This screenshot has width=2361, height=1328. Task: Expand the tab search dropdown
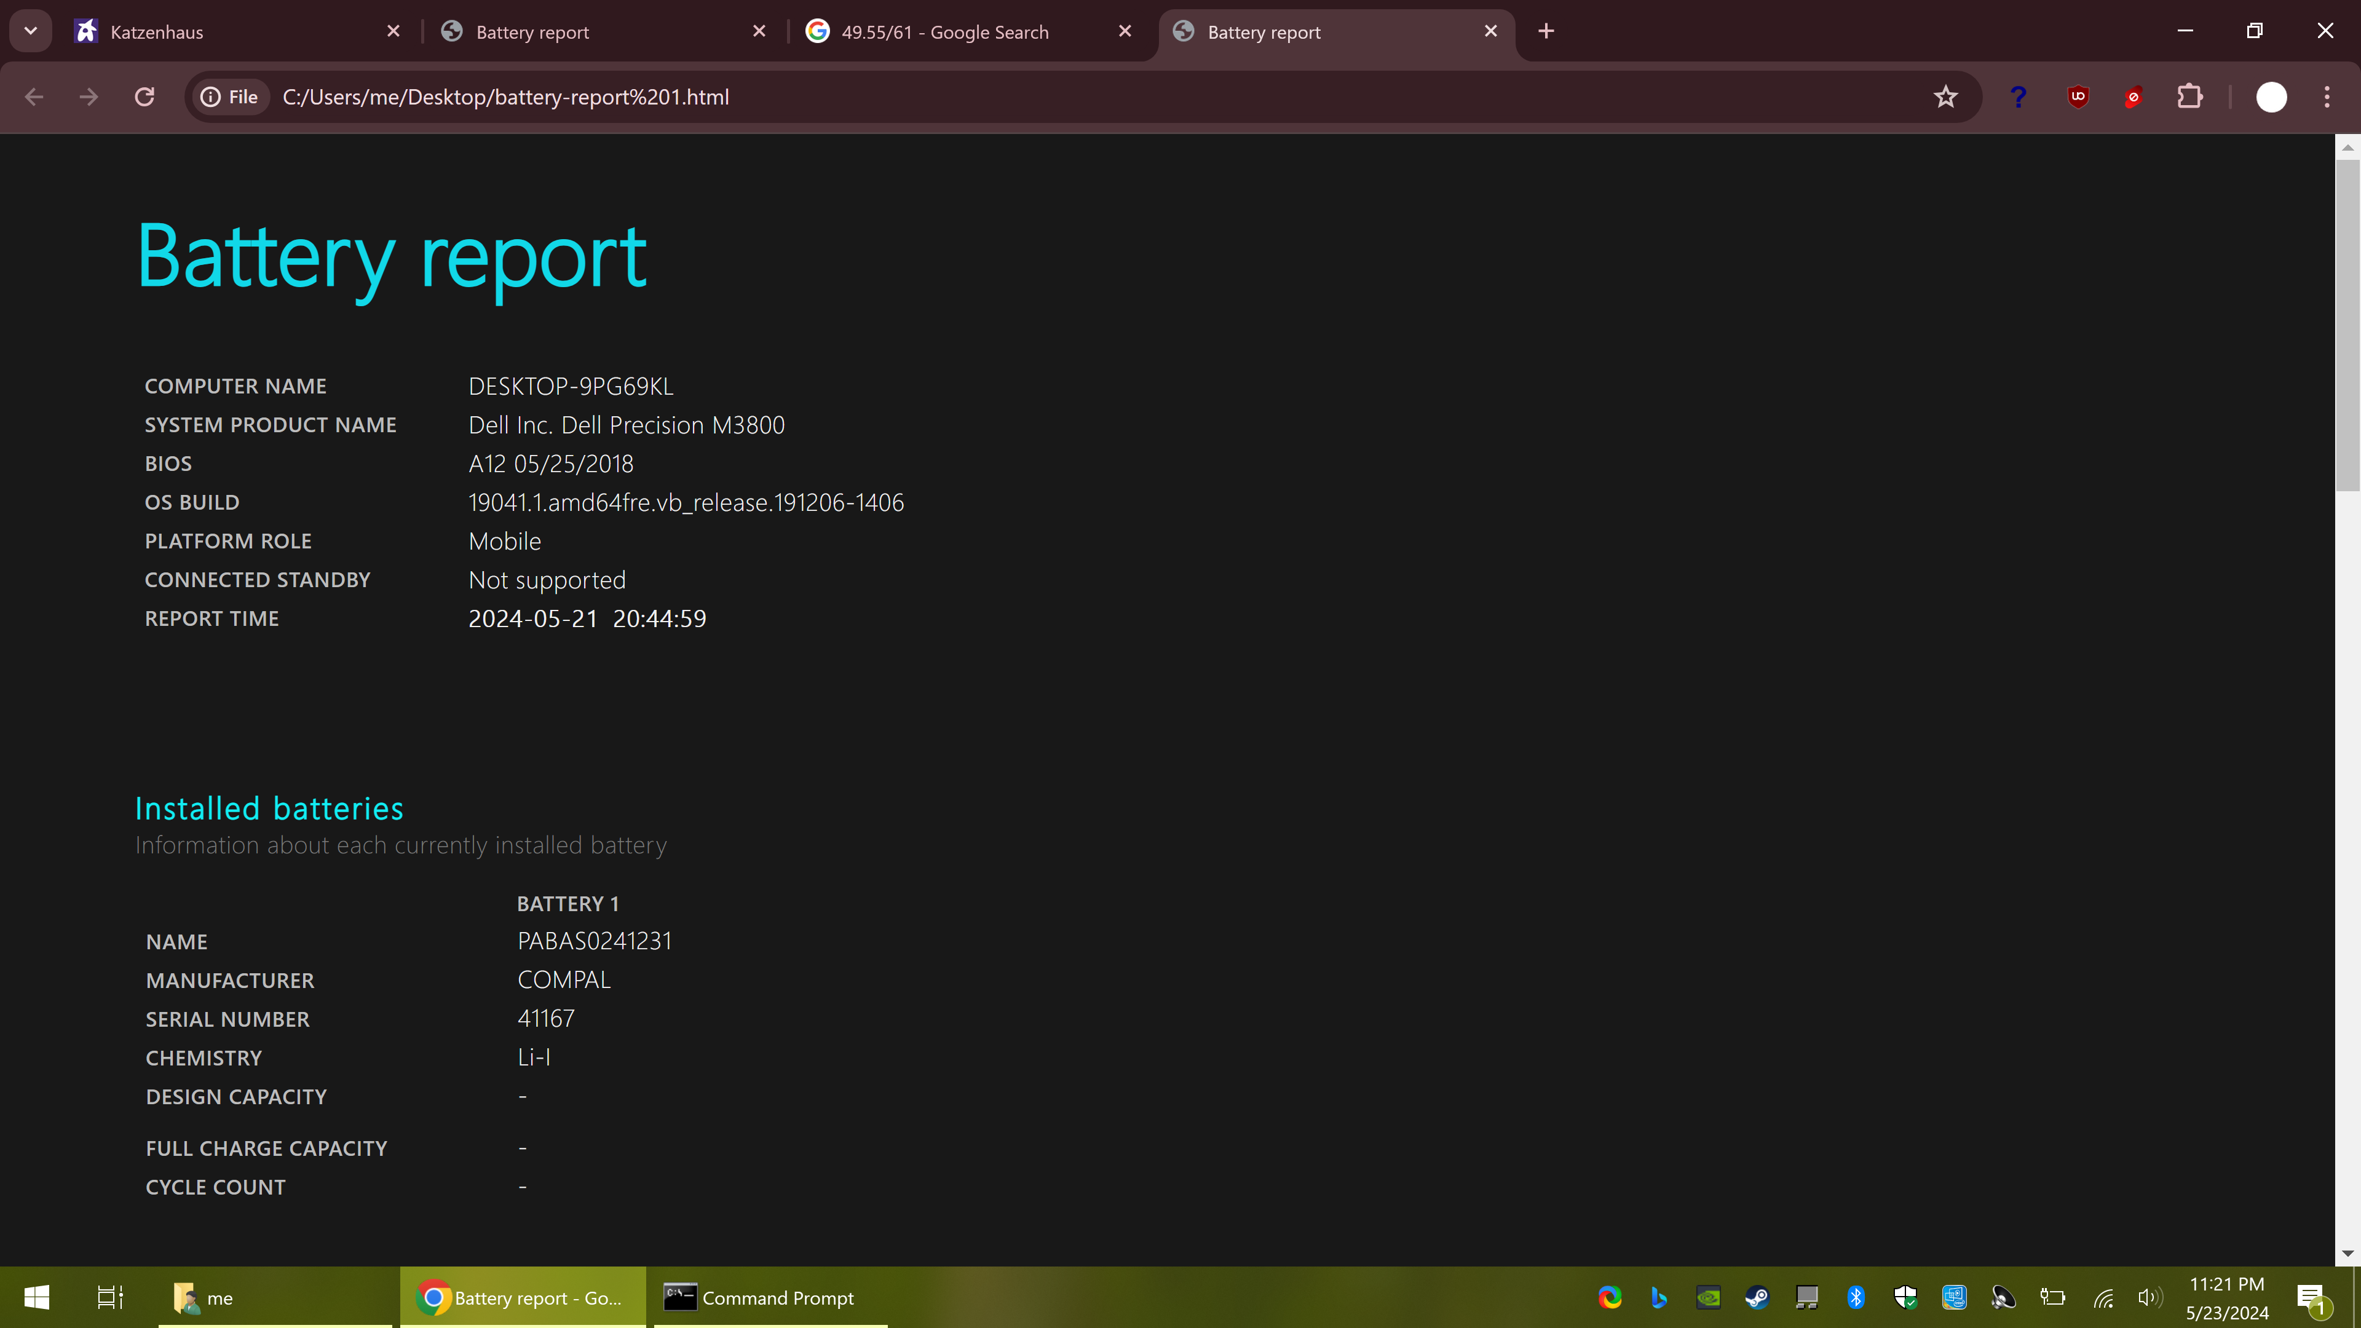[x=30, y=31]
